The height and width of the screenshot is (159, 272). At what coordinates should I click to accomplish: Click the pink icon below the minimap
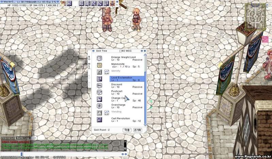(x=265, y=39)
